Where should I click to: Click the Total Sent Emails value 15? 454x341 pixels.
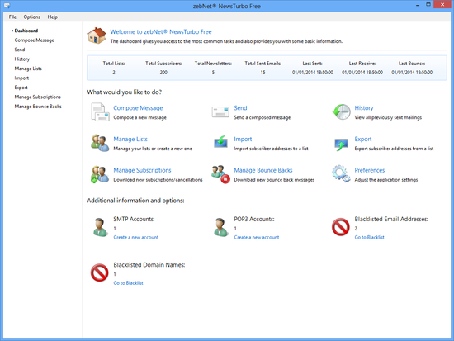[262, 73]
